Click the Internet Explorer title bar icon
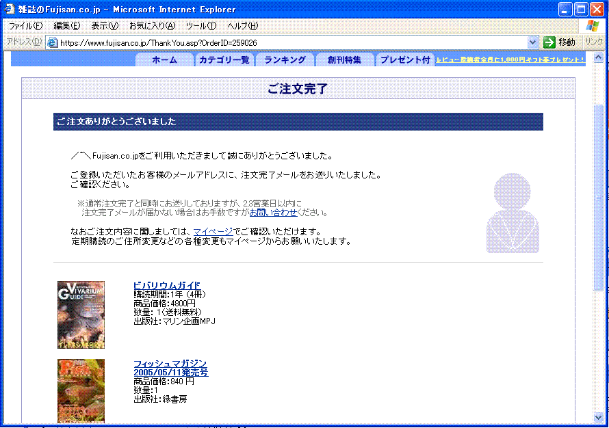This screenshot has height=428, width=609. click(10, 9)
